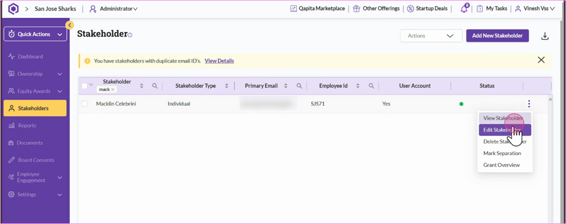566x224 pixels.
Task: Click Startup Deals percent icon
Action: coord(410,8)
